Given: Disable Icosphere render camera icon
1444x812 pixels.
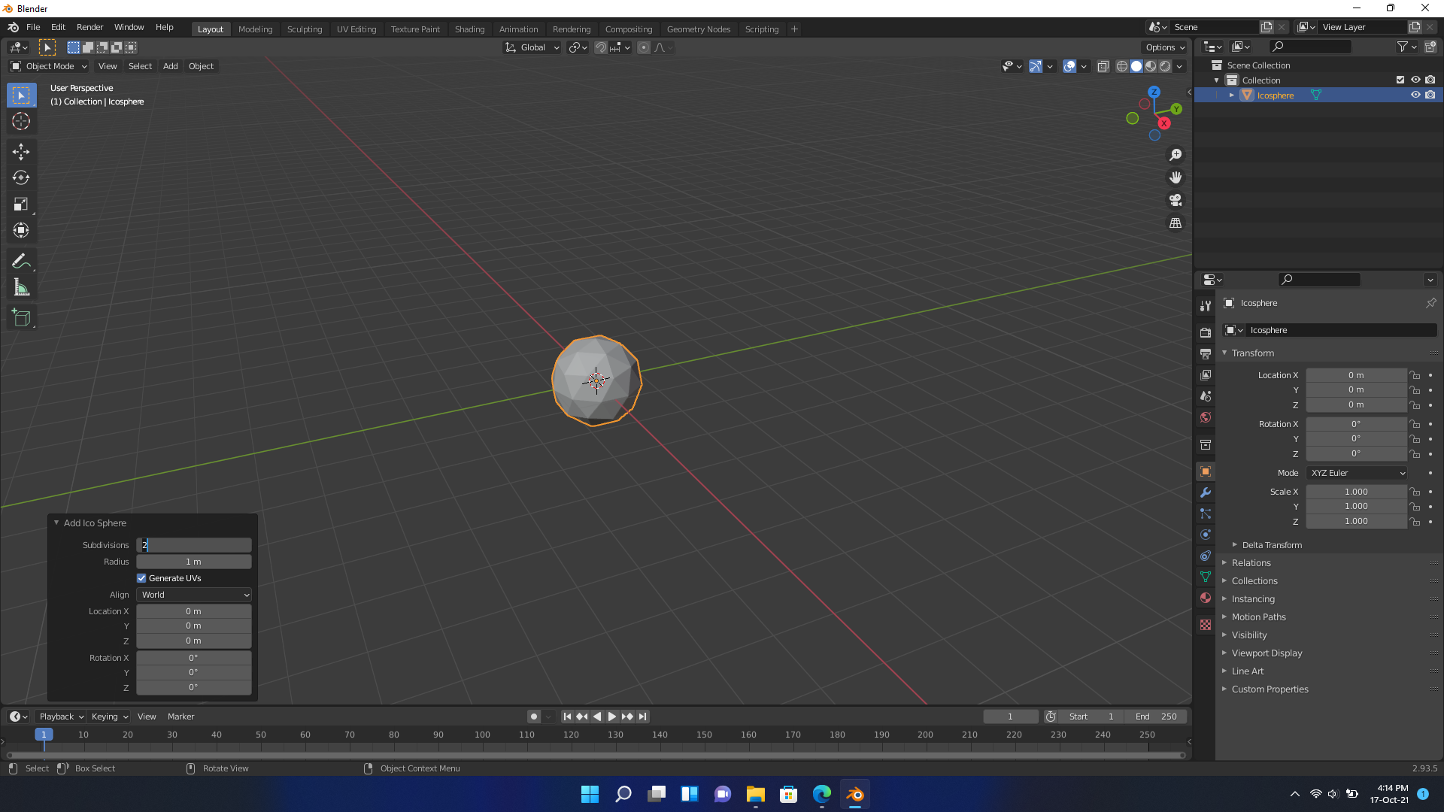Looking at the screenshot, I should click(x=1430, y=95).
